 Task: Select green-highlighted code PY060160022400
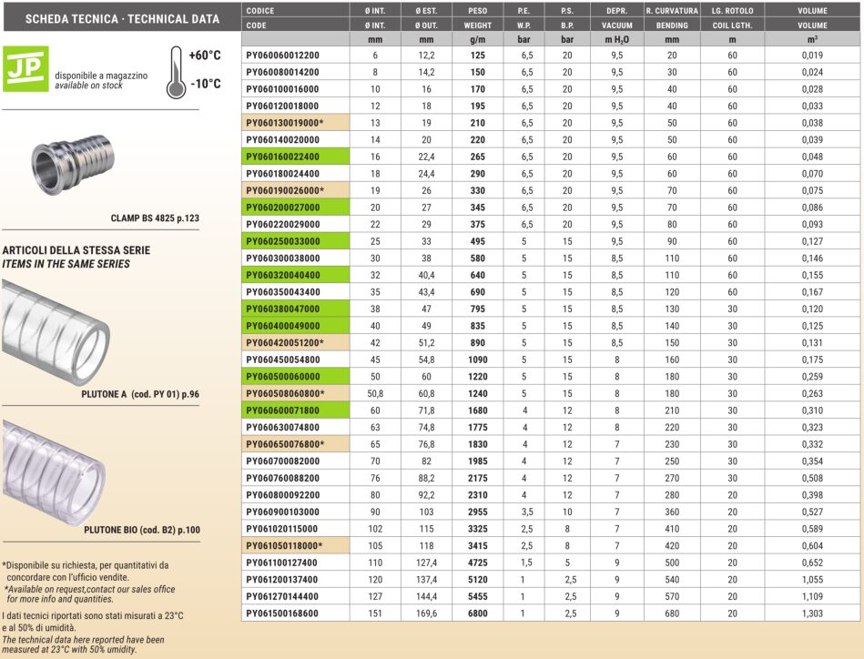click(x=295, y=157)
